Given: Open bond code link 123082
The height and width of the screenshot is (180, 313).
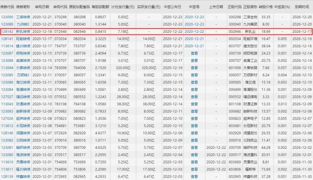Looking at the screenshot, I should pyautogui.click(x=7, y=140).
